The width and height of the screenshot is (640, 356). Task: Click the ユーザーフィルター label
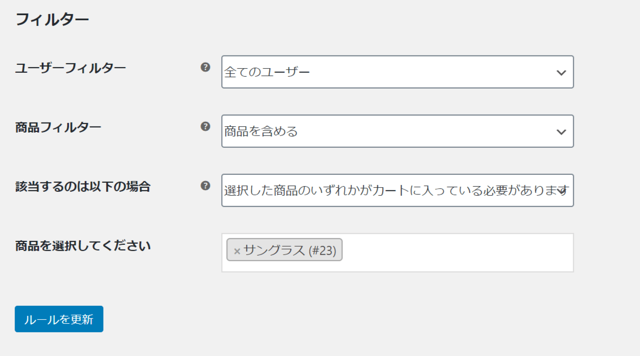[x=70, y=68]
